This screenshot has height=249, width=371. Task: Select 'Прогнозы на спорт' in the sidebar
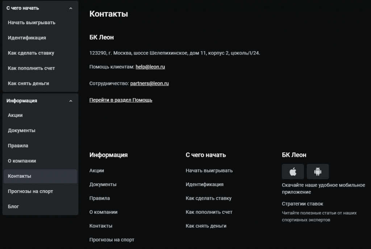[x=30, y=191]
